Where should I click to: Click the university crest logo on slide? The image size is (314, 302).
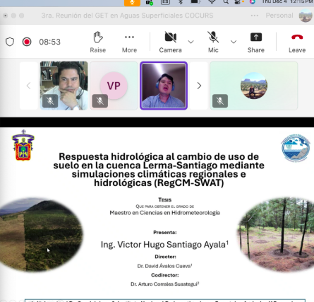[23, 145]
